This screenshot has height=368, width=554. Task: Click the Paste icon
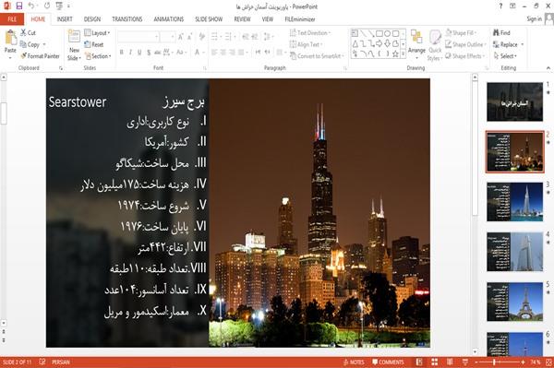[10, 39]
